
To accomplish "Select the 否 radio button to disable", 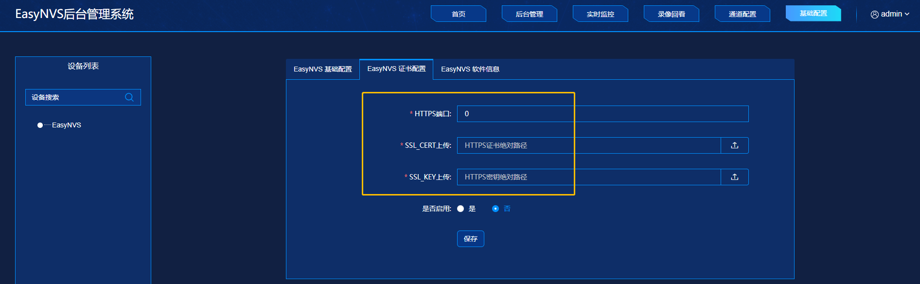I will tap(495, 209).
